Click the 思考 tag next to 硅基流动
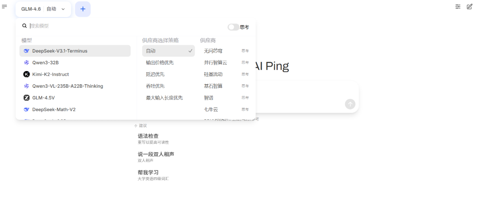The width and height of the screenshot is (477, 202). (245, 74)
